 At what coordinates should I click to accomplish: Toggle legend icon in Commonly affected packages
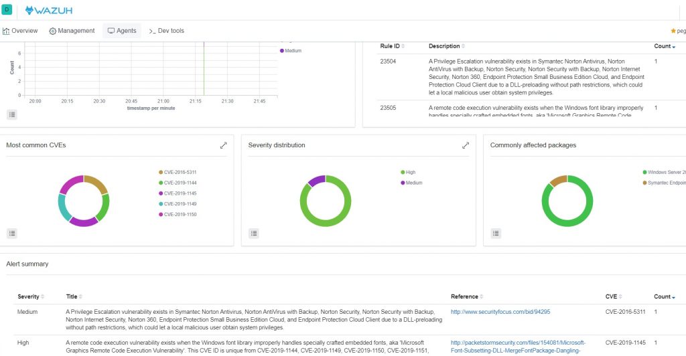tap(495, 233)
